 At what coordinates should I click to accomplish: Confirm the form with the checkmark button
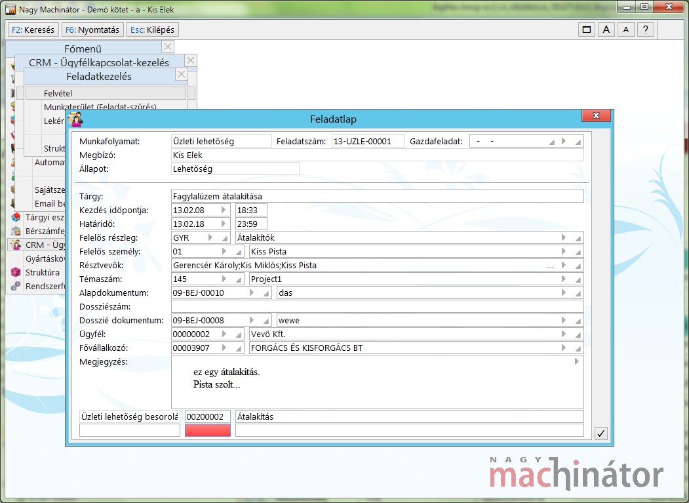[600, 433]
